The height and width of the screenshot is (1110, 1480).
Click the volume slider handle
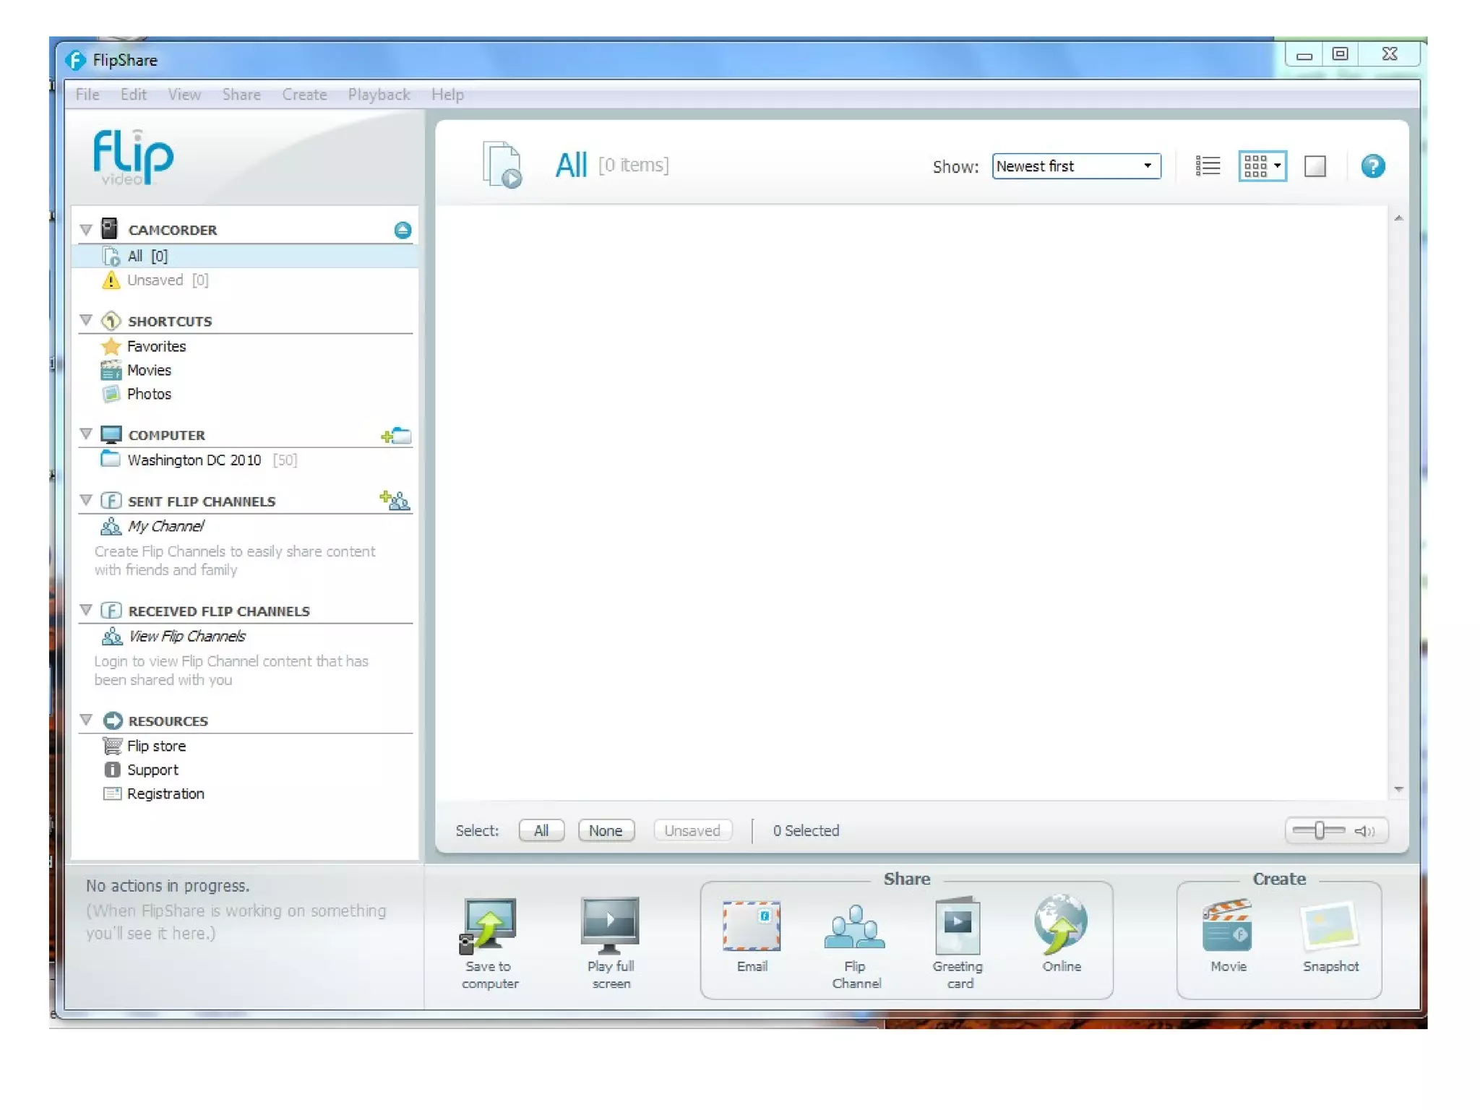[x=1319, y=830]
